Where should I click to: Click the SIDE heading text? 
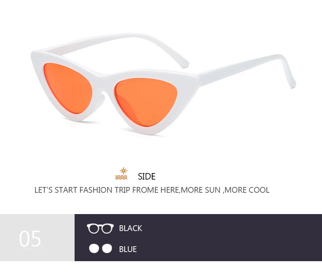(147, 176)
